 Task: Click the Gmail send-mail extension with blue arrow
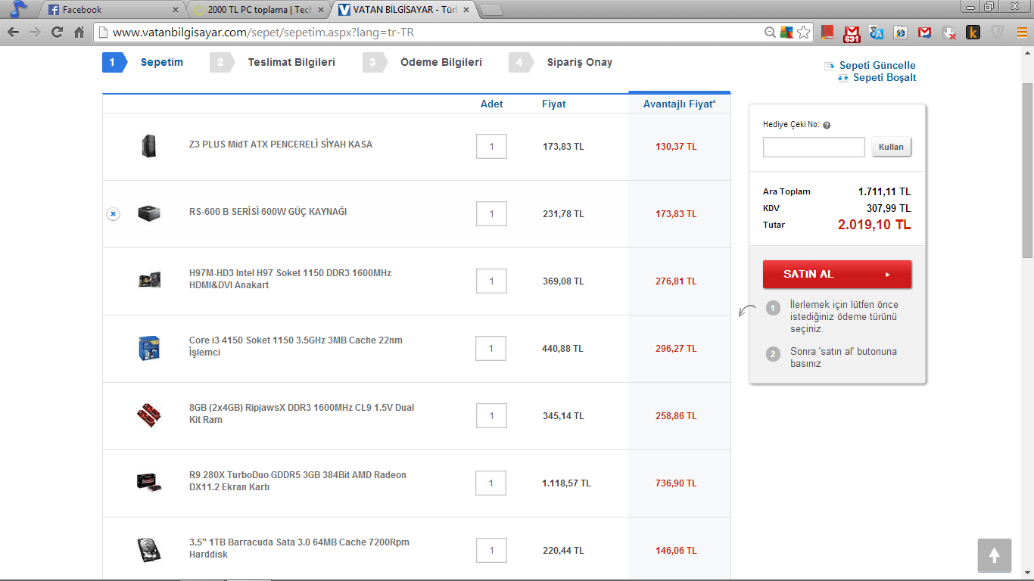click(924, 33)
